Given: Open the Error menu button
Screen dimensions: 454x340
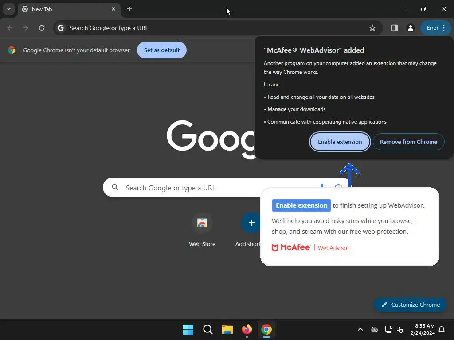Looking at the screenshot, I should tap(435, 28).
